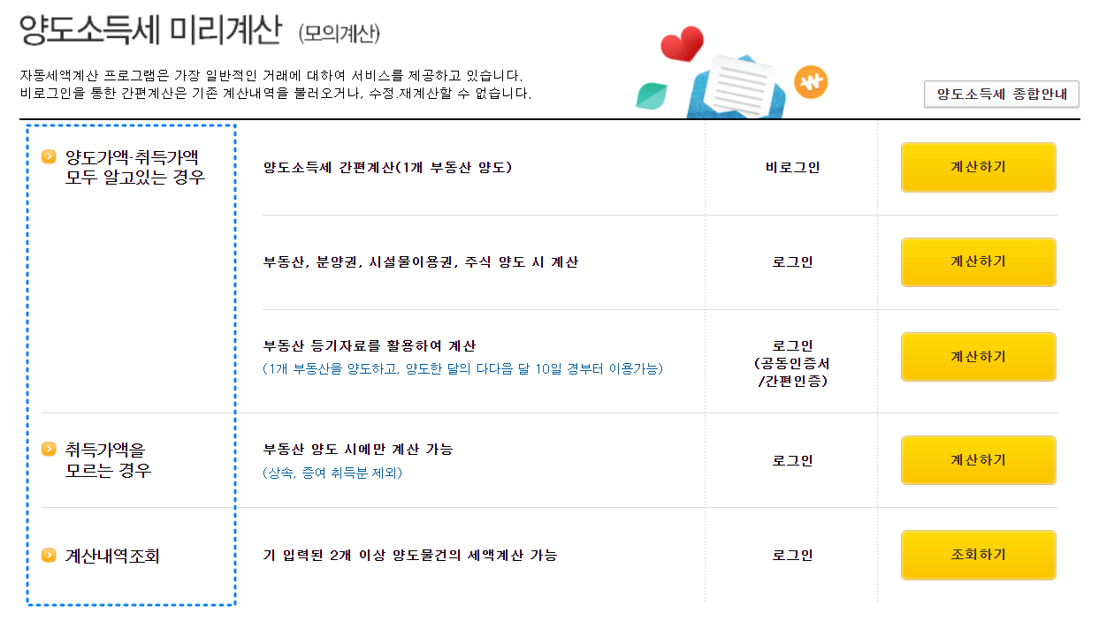Click 계산하기 for 양도소득세 간편계산
This screenshot has height=621, width=1114.
click(978, 167)
